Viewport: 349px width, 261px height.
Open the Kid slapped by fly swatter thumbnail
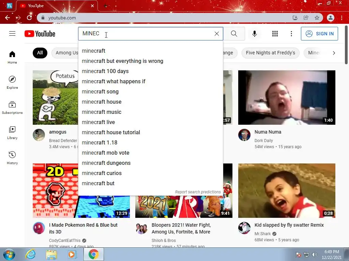(287, 191)
